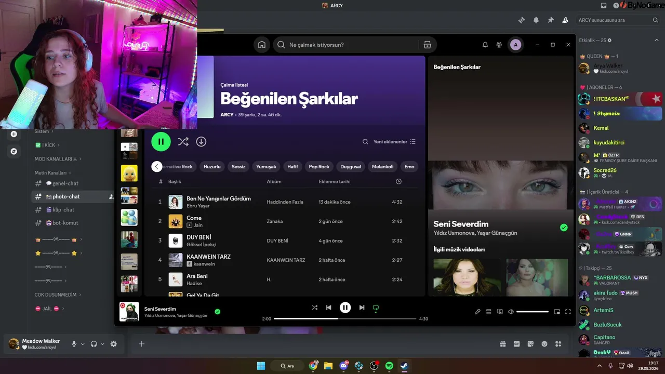Pause playback in bottom player bar
This screenshot has height=374, width=665.
[345, 308]
